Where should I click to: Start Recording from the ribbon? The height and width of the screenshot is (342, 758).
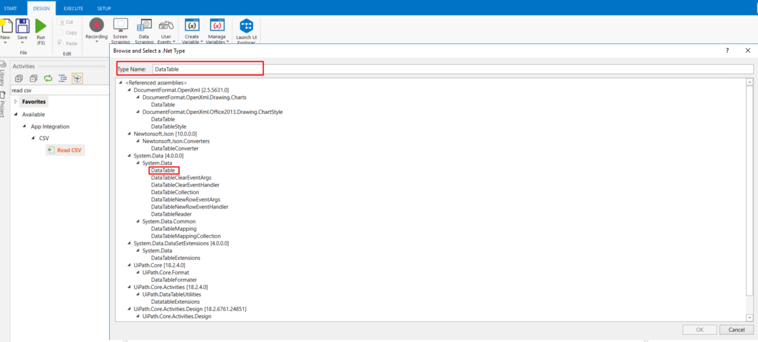[96, 26]
